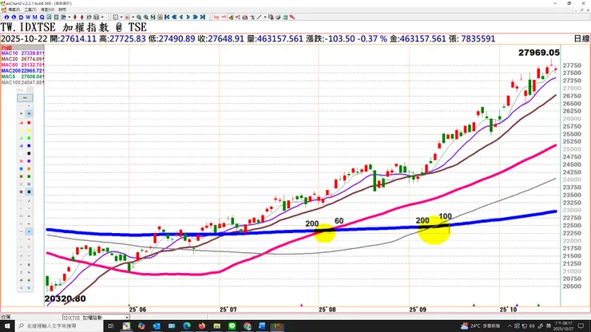Click the 25'08 date axis label

pos(327,310)
